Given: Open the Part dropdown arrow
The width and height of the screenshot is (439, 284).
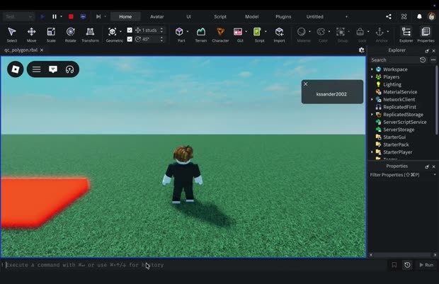Looking at the screenshot, I should (188, 32).
